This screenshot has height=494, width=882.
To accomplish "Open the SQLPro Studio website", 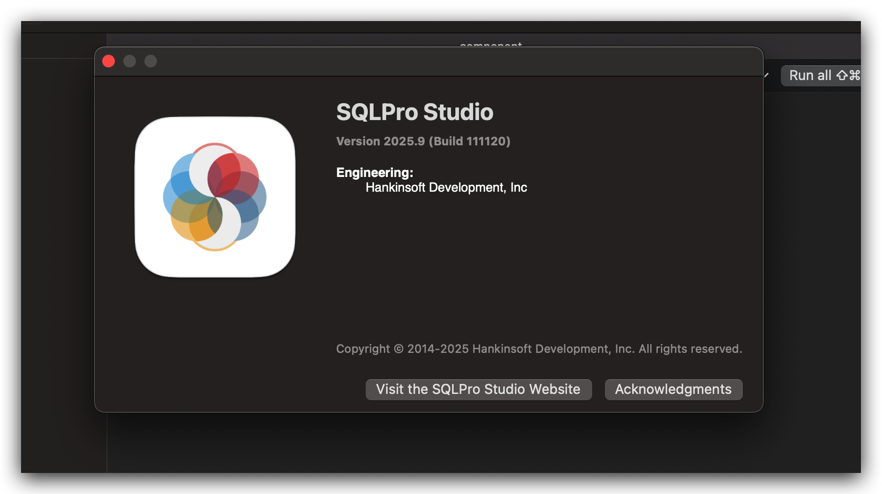I will pyautogui.click(x=478, y=390).
